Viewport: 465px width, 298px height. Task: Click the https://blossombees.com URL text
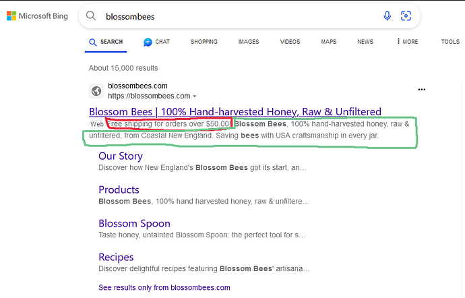[149, 96]
